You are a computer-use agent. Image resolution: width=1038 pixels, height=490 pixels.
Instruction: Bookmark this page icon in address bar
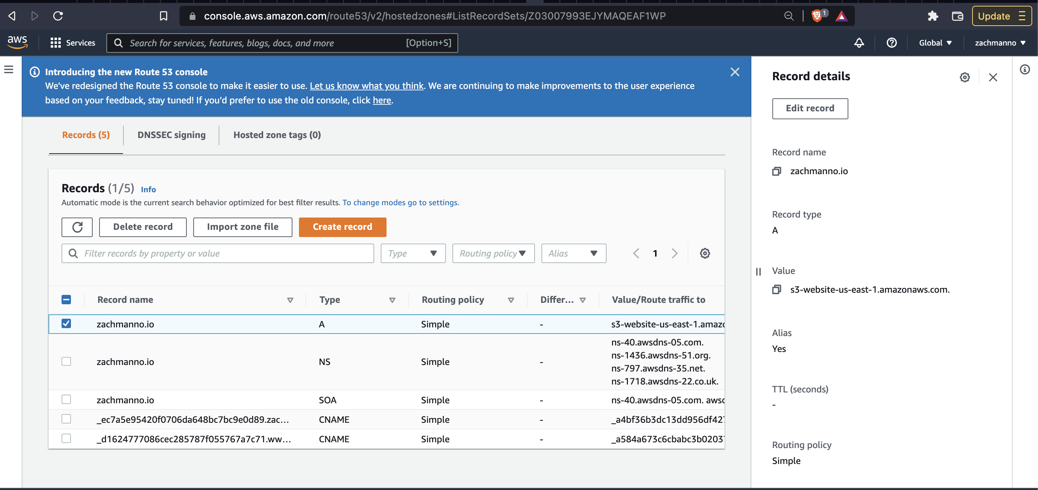163,16
